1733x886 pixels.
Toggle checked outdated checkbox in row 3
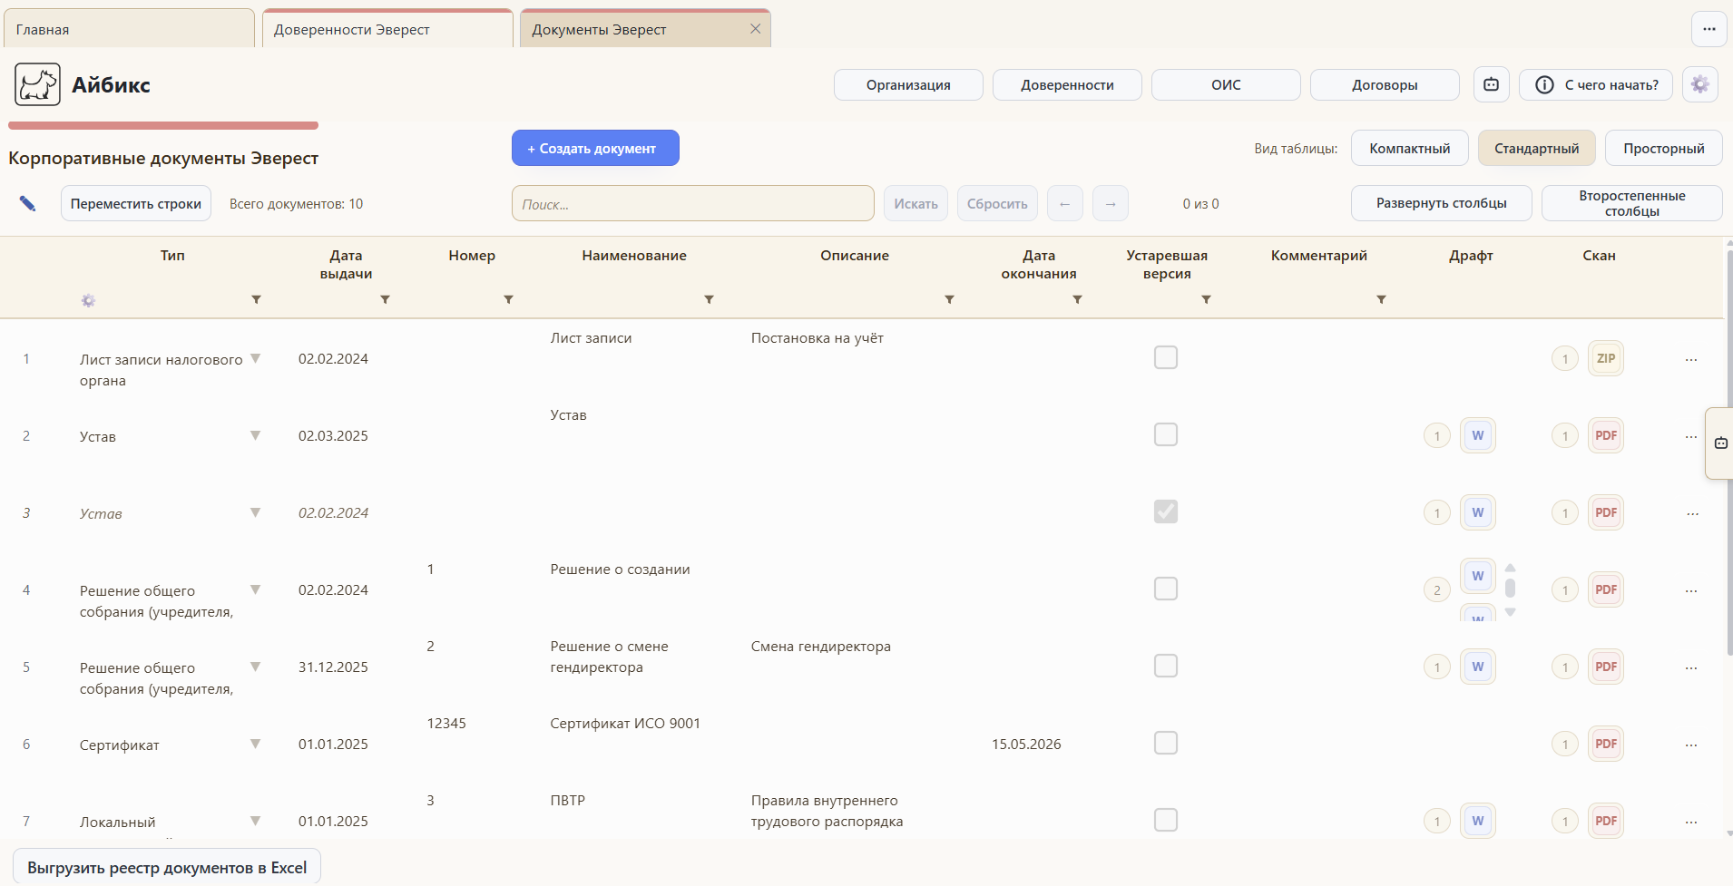point(1166,511)
